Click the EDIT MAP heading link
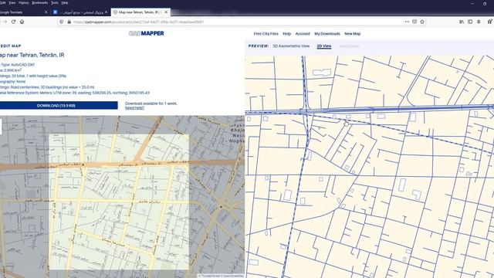The height and width of the screenshot is (278, 494). coord(11,46)
